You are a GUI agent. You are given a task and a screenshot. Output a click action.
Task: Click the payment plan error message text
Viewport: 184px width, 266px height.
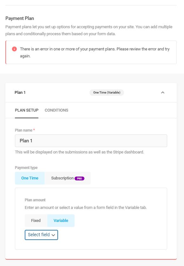95,52
